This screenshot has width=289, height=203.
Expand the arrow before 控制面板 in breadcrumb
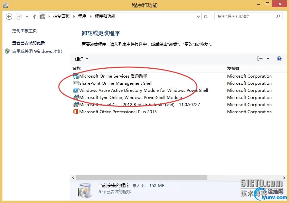(x=49, y=17)
